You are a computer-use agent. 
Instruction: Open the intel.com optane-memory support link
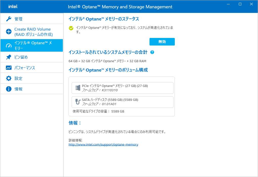pyautogui.click(x=103, y=145)
